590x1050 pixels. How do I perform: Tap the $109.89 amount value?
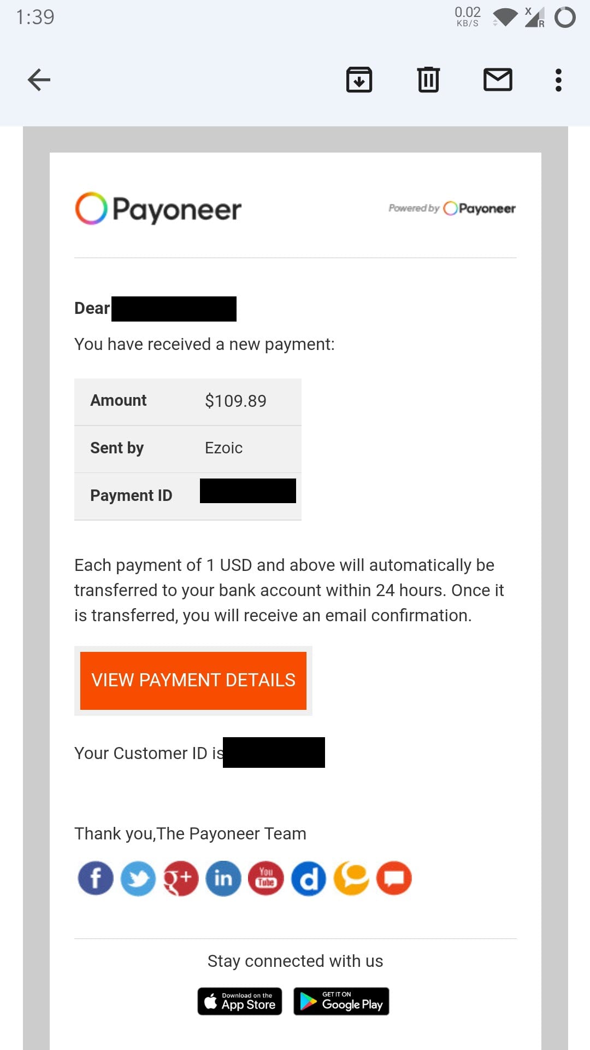tap(235, 401)
